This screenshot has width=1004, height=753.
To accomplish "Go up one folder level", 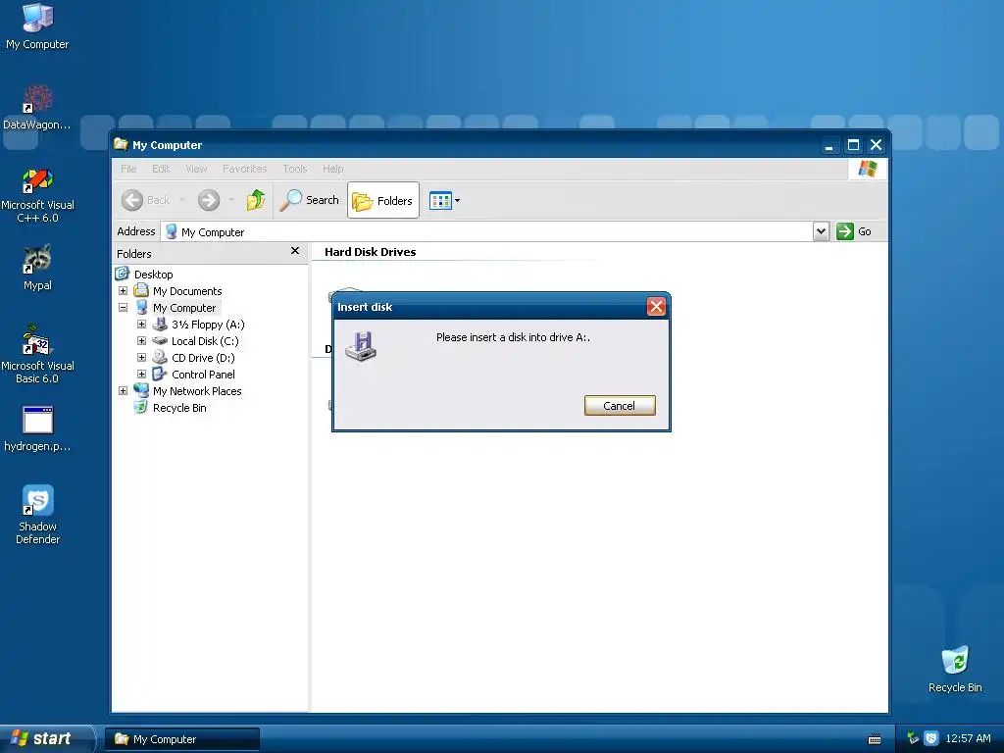I will 256,200.
